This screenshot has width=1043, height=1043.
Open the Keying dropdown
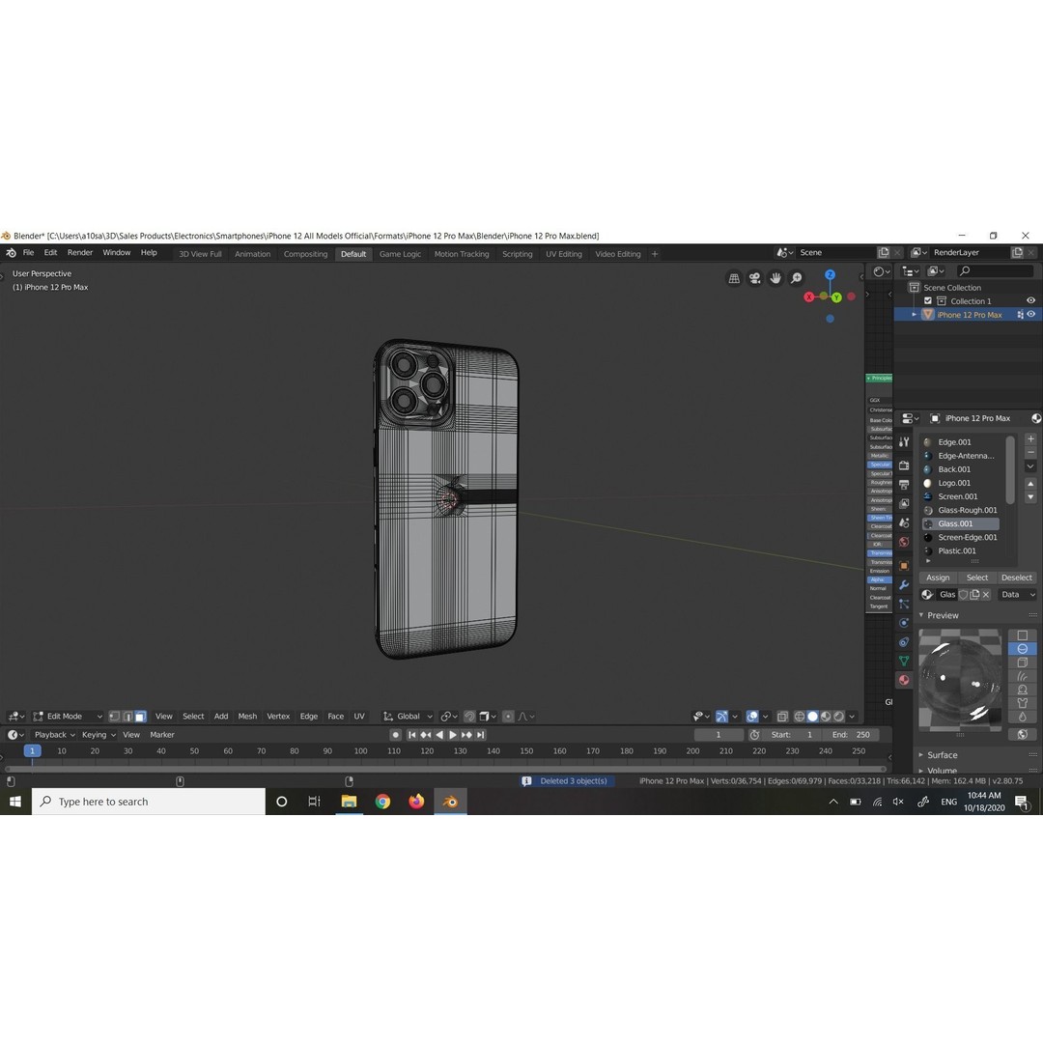click(99, 735)
